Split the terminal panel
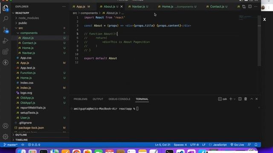 (240, 99)
